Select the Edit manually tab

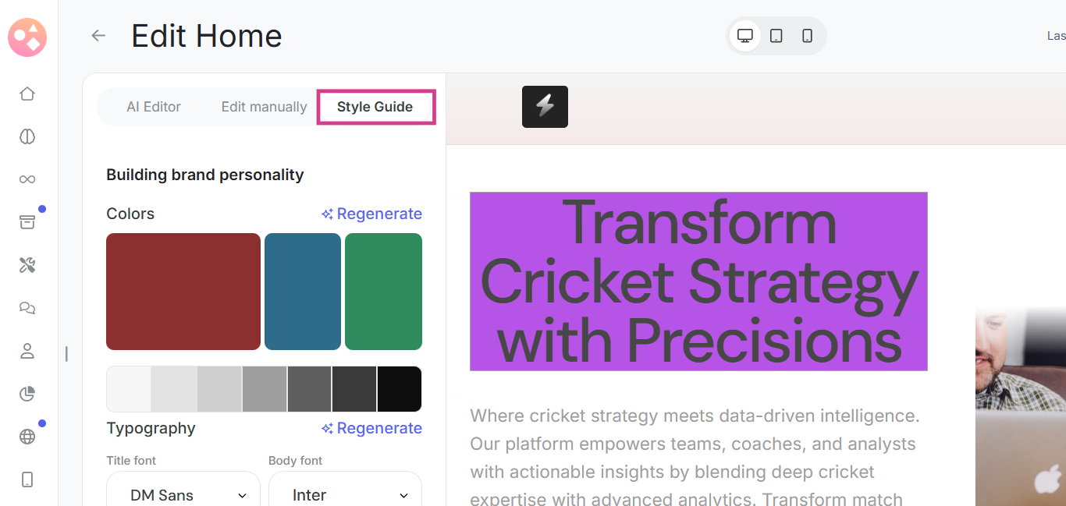(x=264, y=107)
